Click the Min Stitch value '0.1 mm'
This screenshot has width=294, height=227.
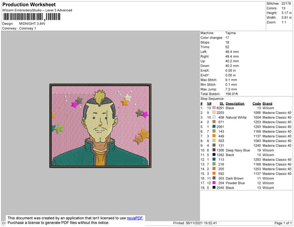tap(231, 85)
